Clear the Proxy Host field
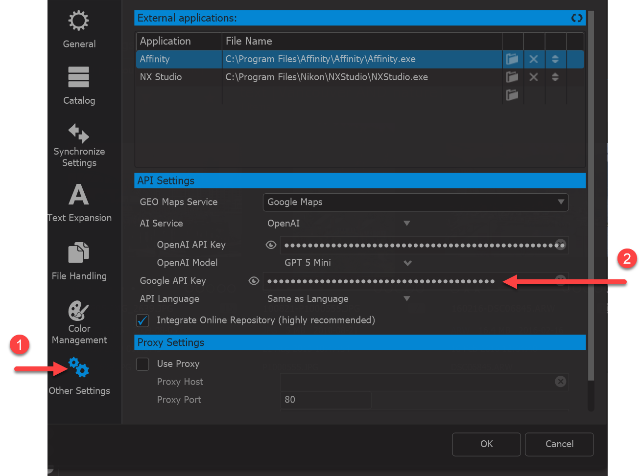639x476 pixels. [x=561, y=382]
